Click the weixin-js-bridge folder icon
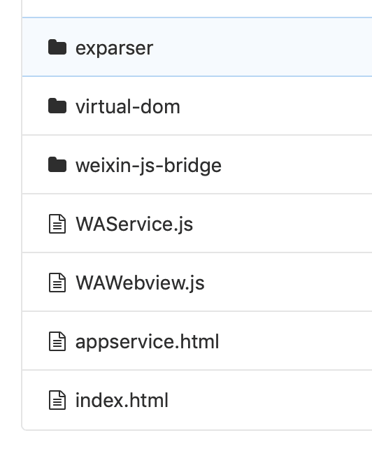This screenshot has height=456, width=372. click(x=57, y=164)
